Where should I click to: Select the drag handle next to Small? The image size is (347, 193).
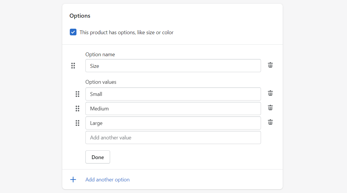coord(77,94)
